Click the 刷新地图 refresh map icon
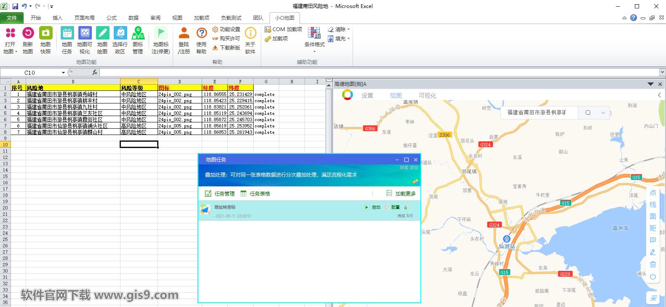 tap(28, 33)
